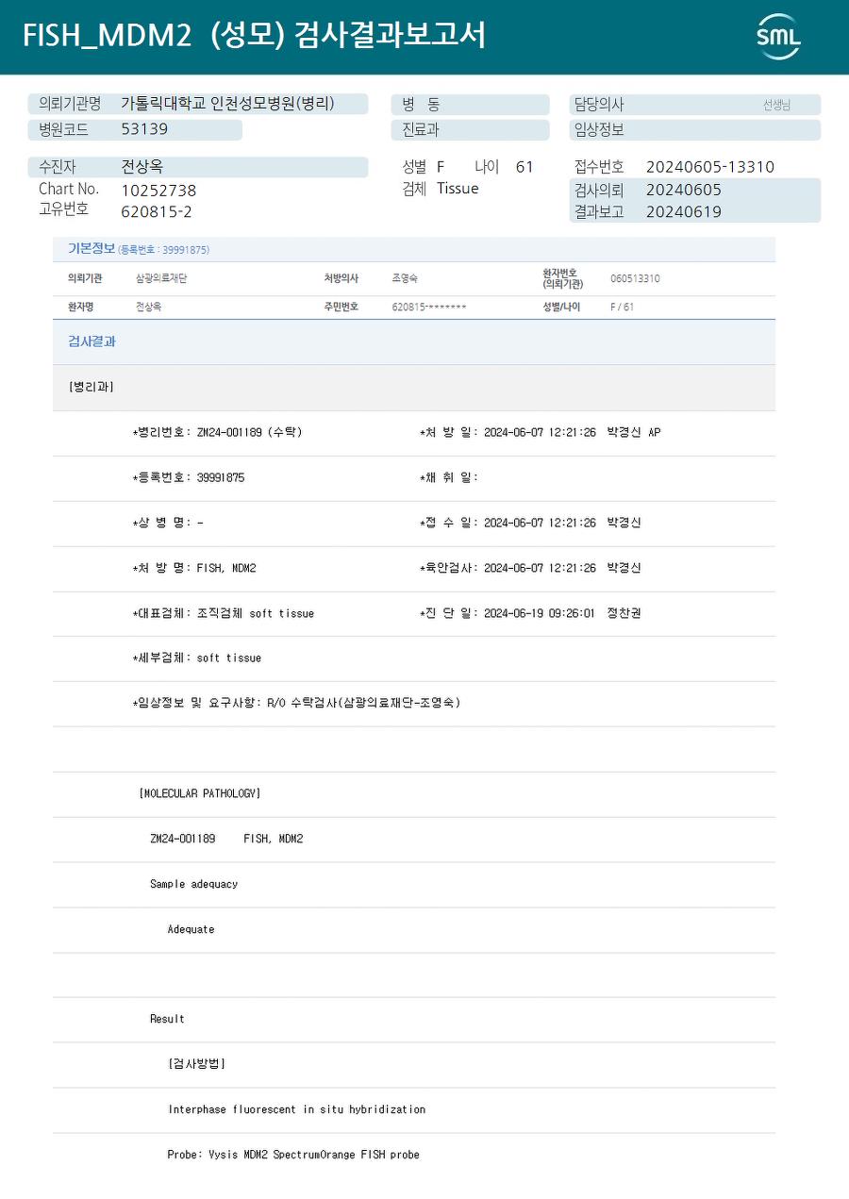Click *진 단 일 2024-06-19 line

click(x=530, y=613)
